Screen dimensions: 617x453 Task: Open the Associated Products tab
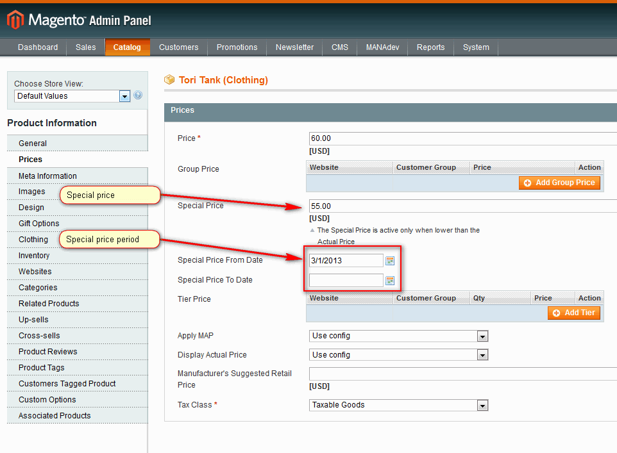point(77,416)
